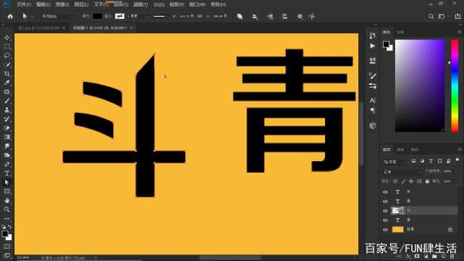Select the History Brush tool
The height and width of the screenshot is (261, 464).
click(7, 119)
